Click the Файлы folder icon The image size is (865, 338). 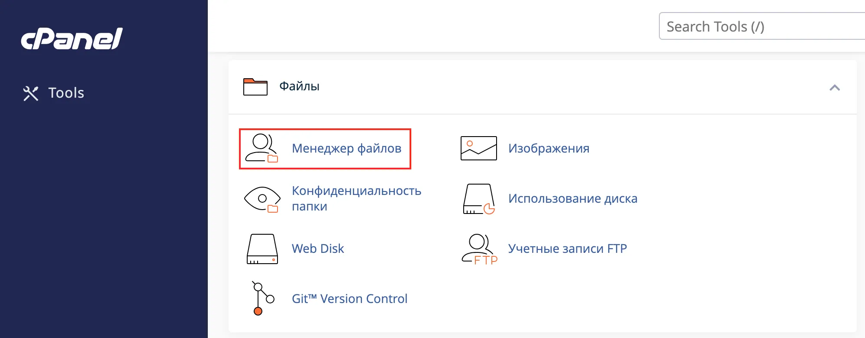coord(255,87)
